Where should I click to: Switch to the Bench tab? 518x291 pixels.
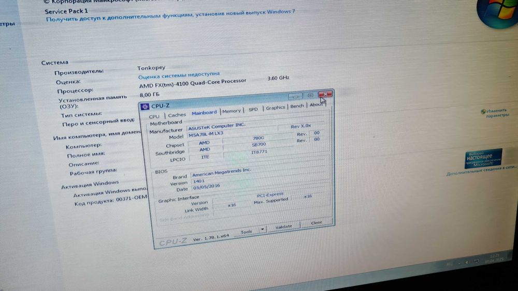tap(297, 106)
